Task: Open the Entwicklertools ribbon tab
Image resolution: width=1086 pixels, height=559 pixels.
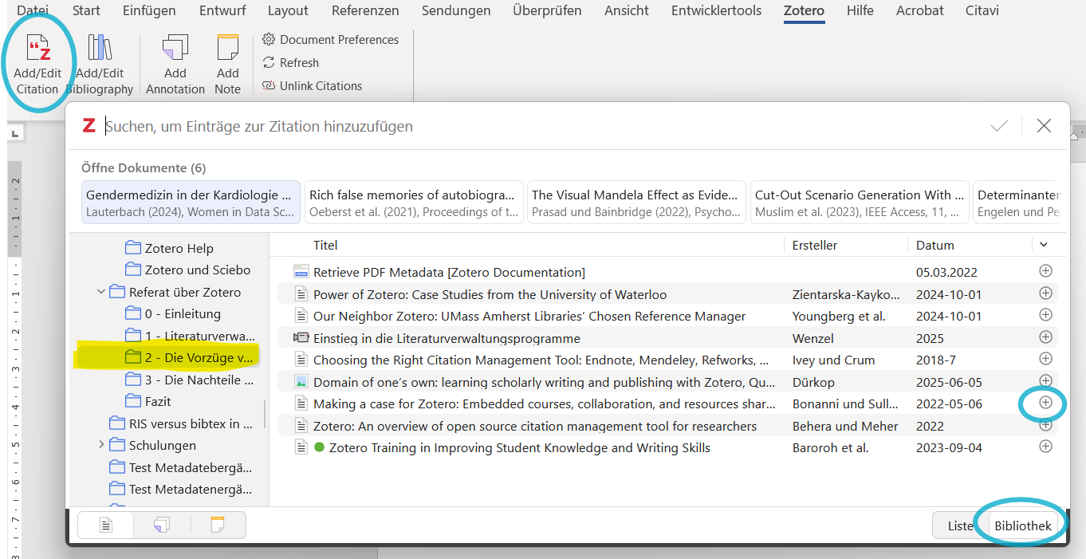Action: tap(716, 10)
